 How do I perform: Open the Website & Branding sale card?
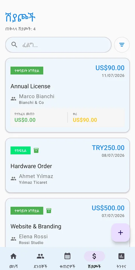(x=67, y=222)
